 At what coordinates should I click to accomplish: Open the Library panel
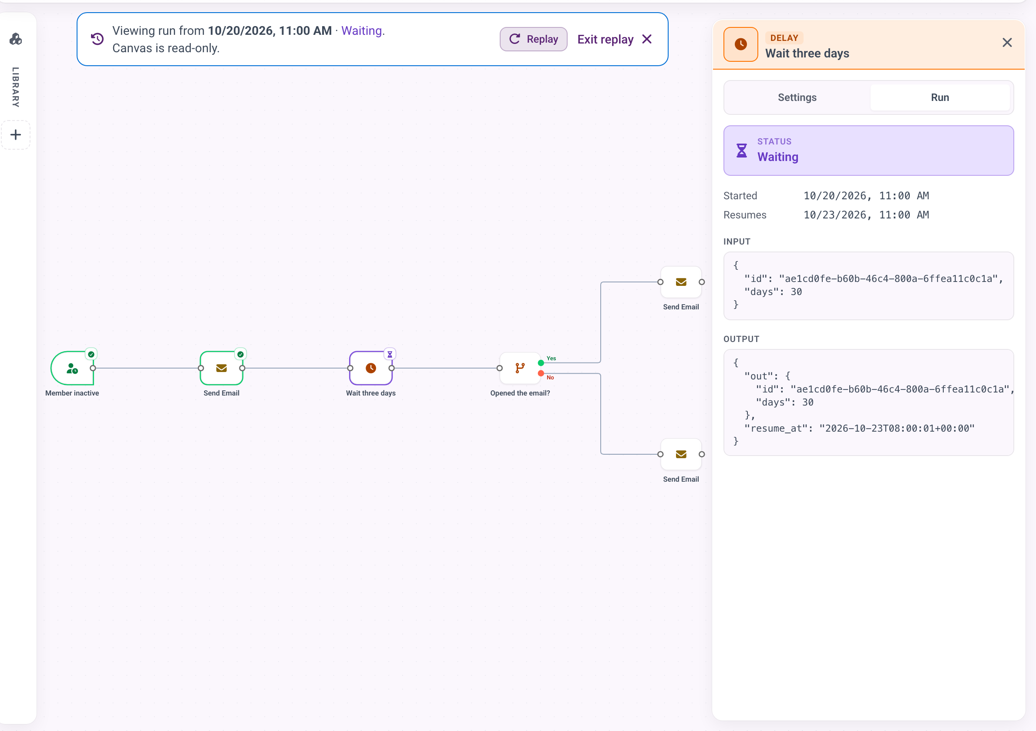click(15, 87)
